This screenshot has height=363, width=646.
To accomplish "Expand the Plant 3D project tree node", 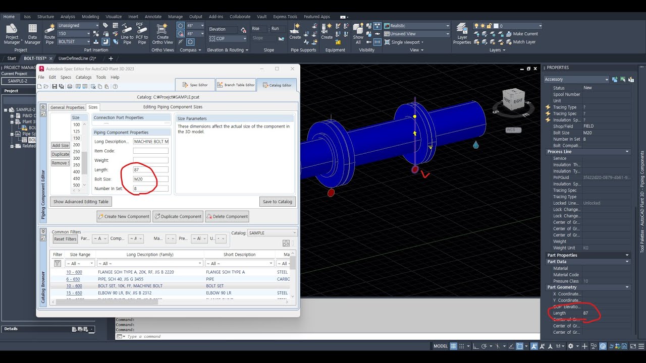I will [12, 122].
